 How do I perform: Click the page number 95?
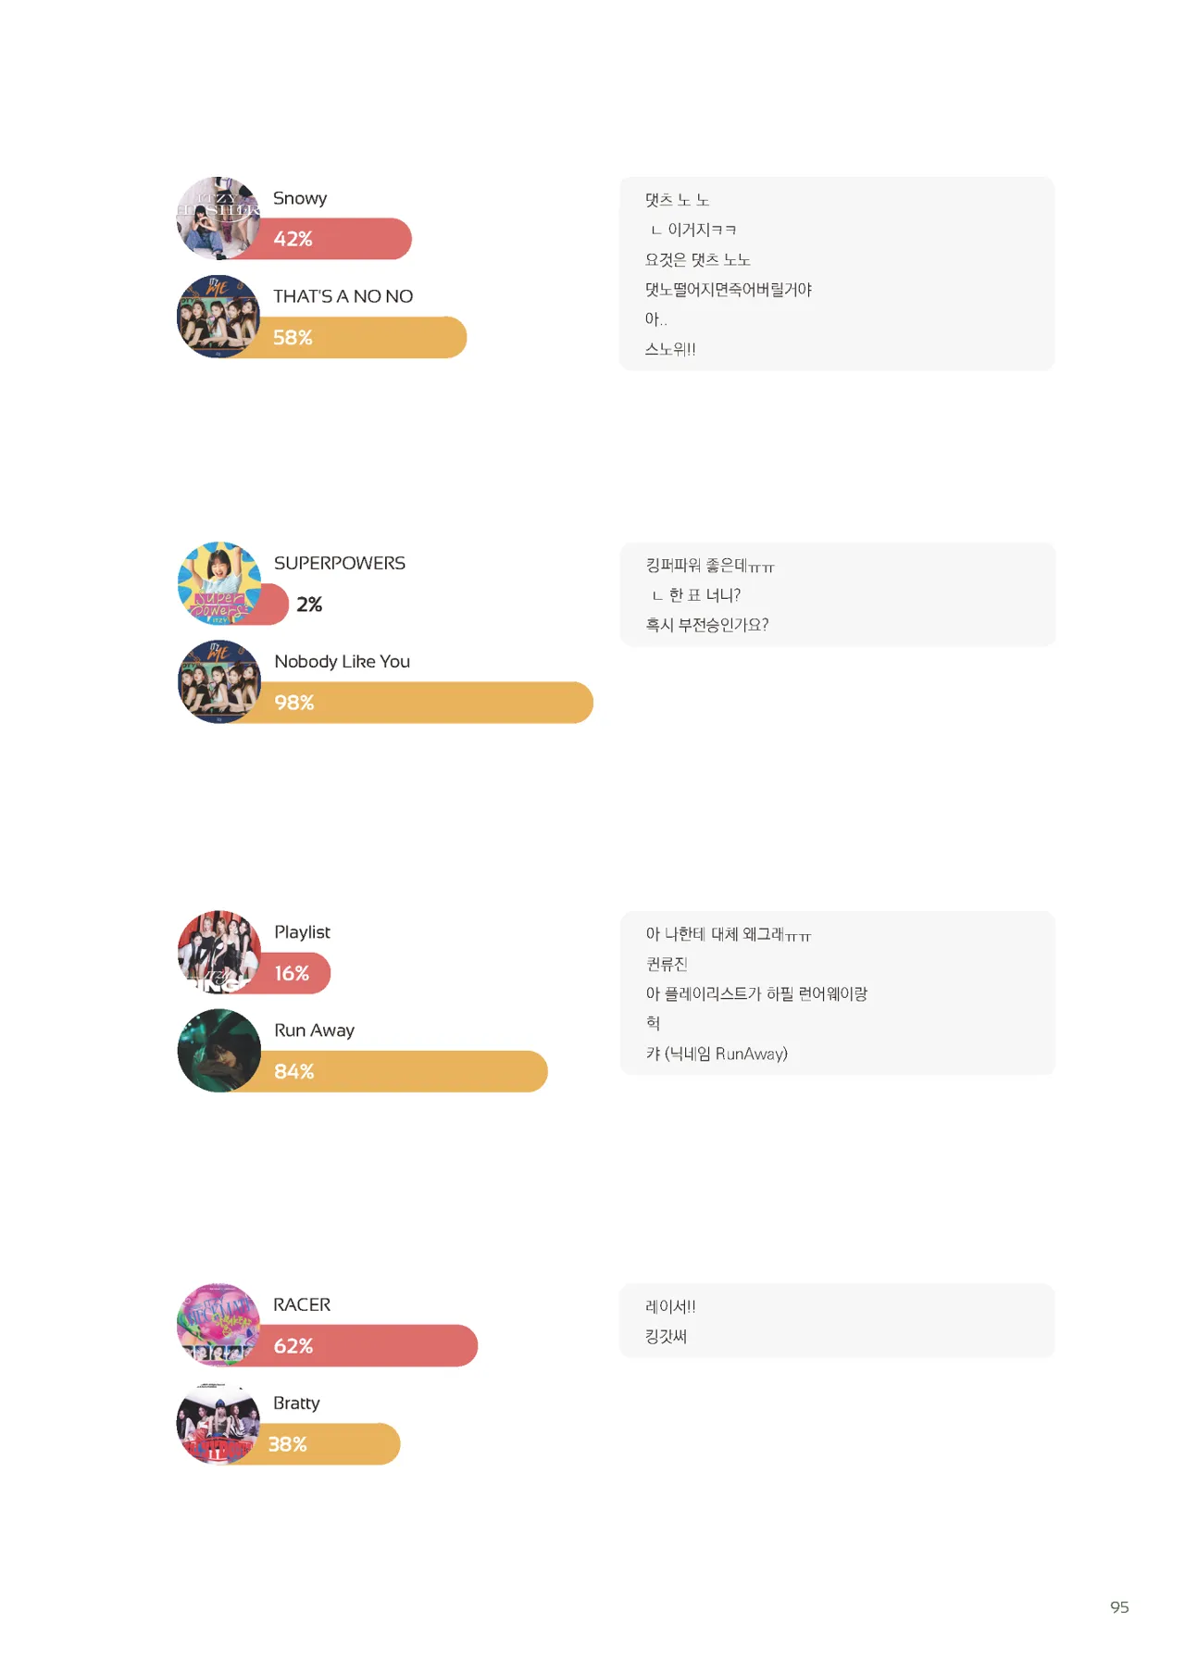click(1119, 1607)
